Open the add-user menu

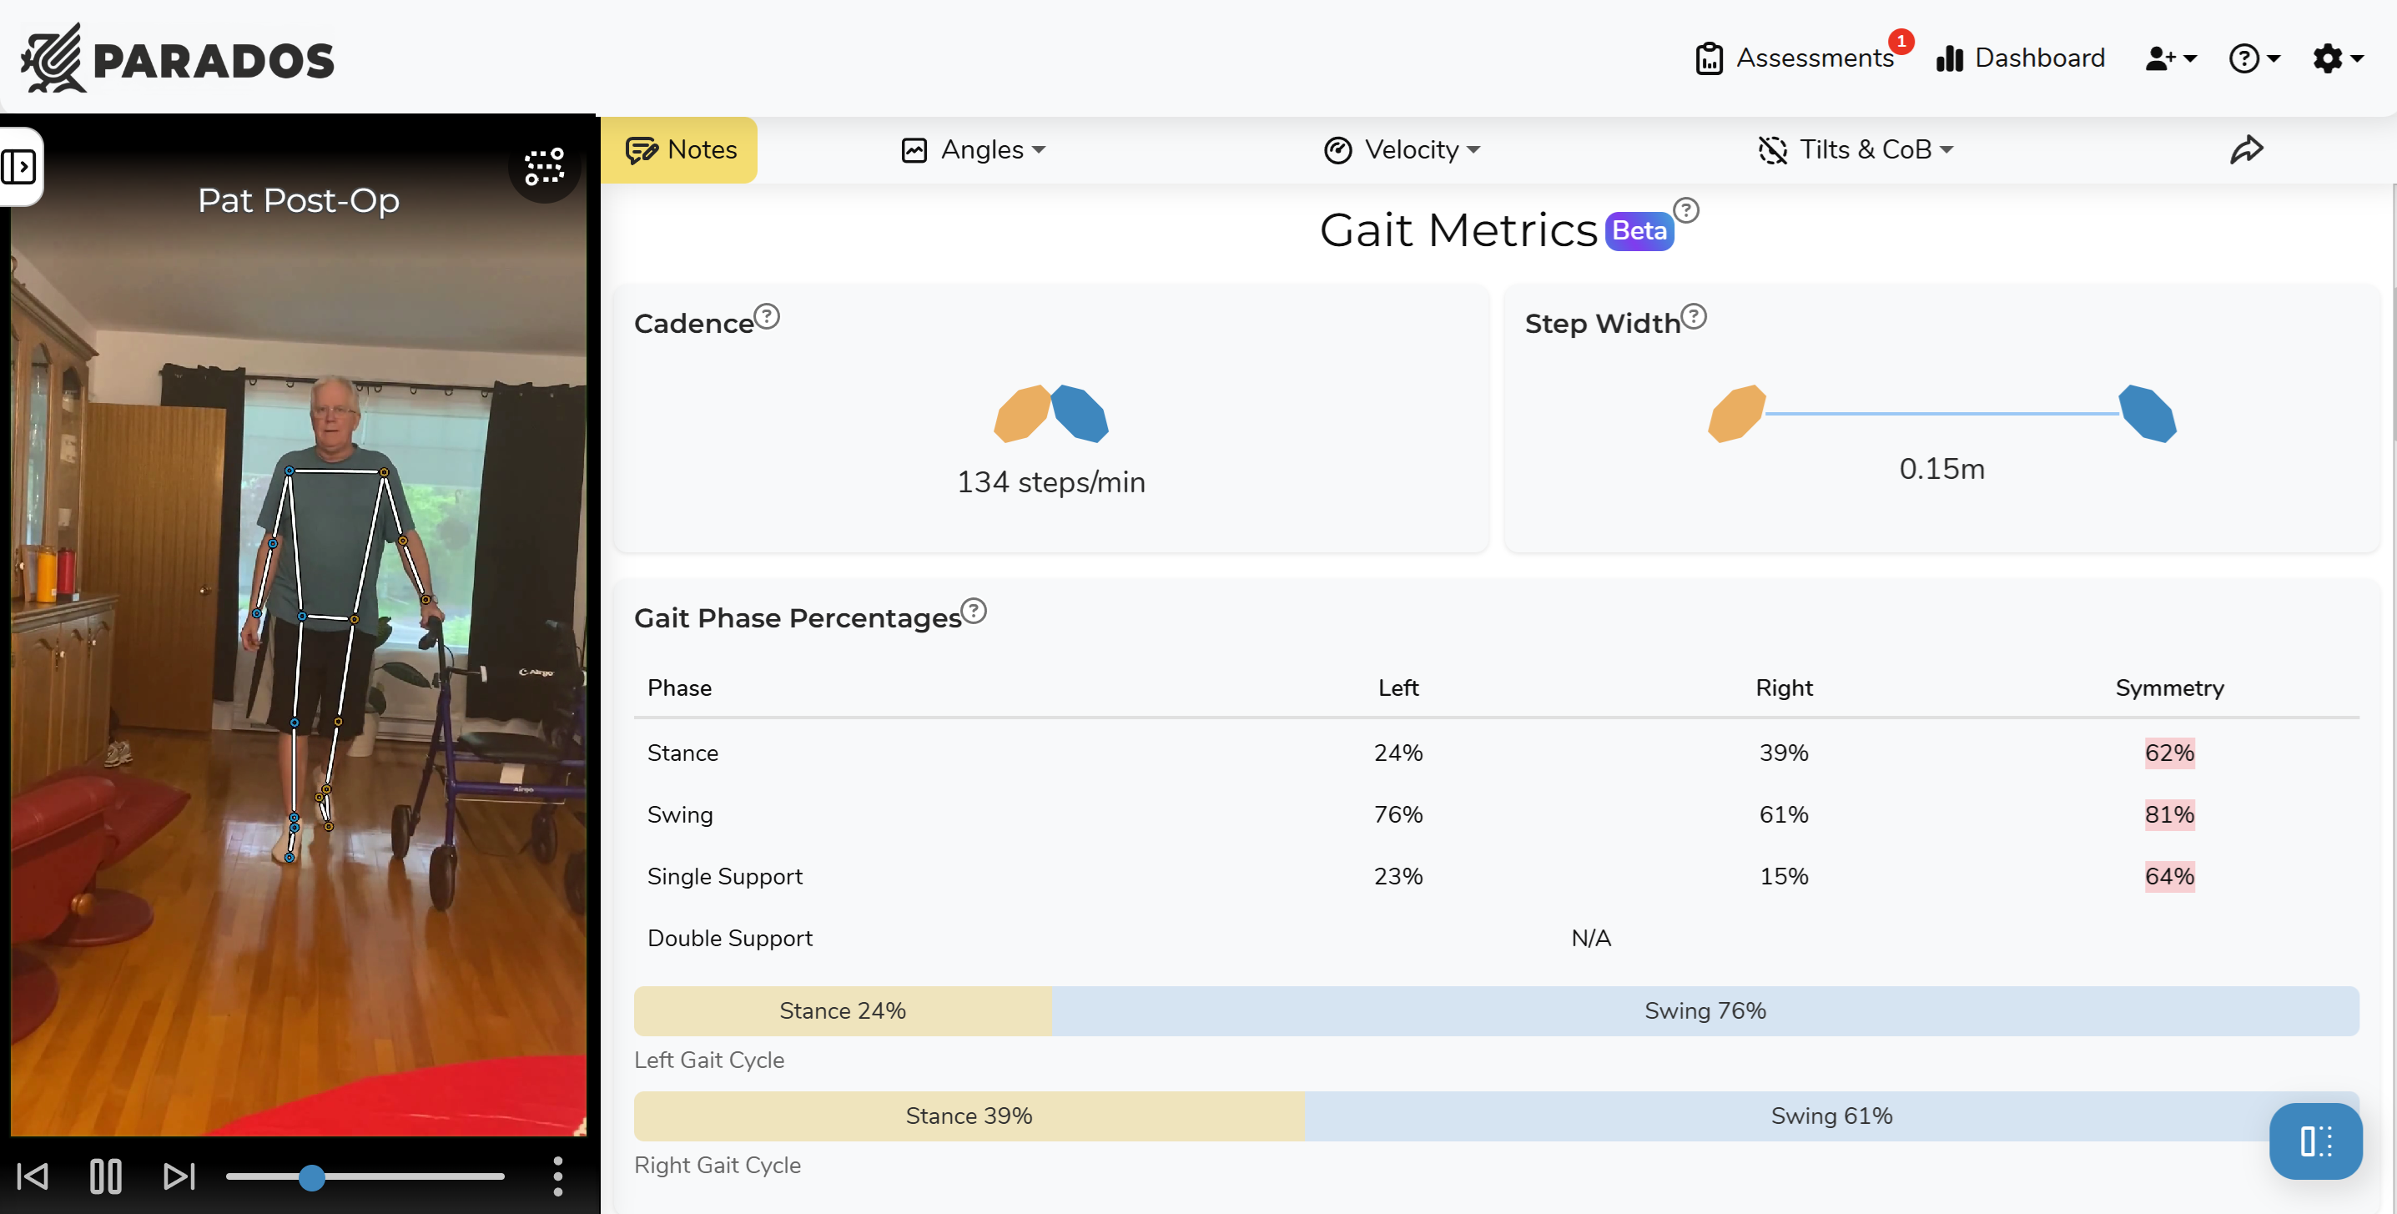(2169, 58)
